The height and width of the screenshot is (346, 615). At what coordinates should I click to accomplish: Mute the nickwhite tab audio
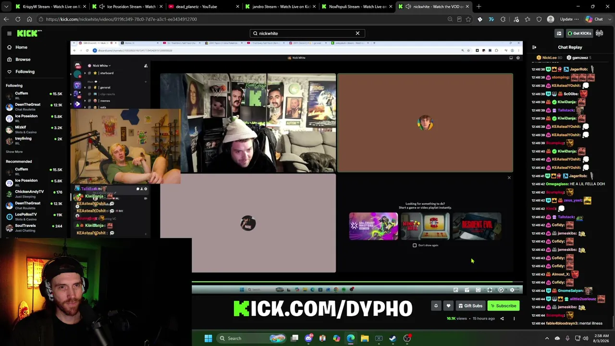coord(408,7)
